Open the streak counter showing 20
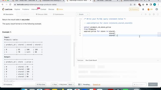 point(150,9)
